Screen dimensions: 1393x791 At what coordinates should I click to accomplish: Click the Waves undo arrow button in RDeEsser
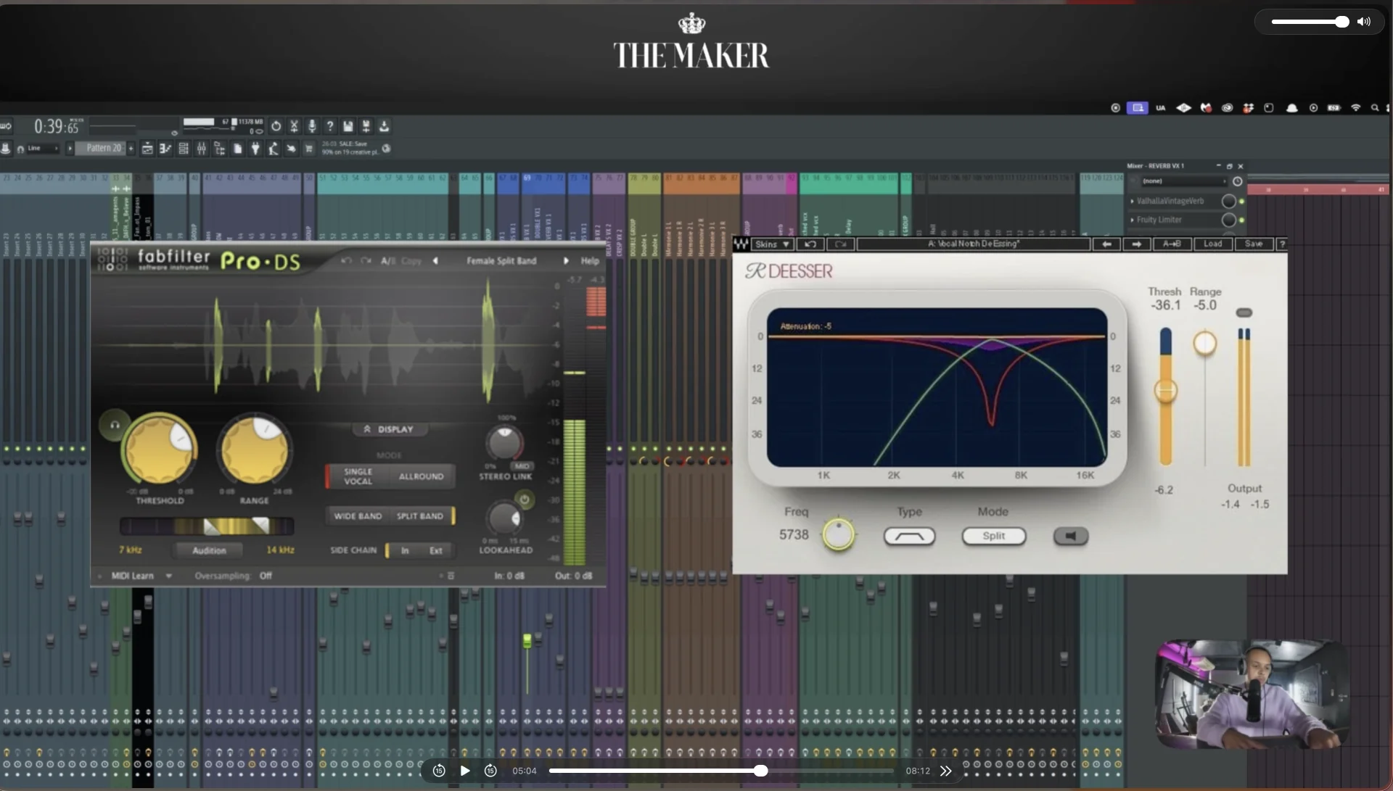[811, 244]
